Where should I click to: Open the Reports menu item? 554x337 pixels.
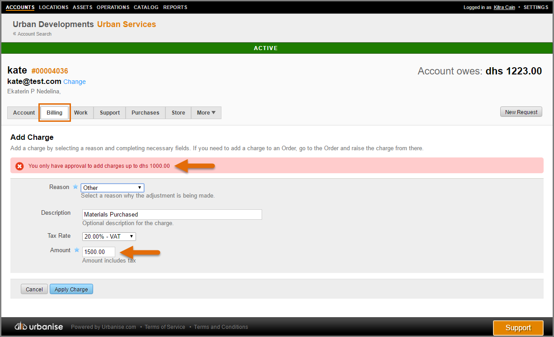coord(175,7)
